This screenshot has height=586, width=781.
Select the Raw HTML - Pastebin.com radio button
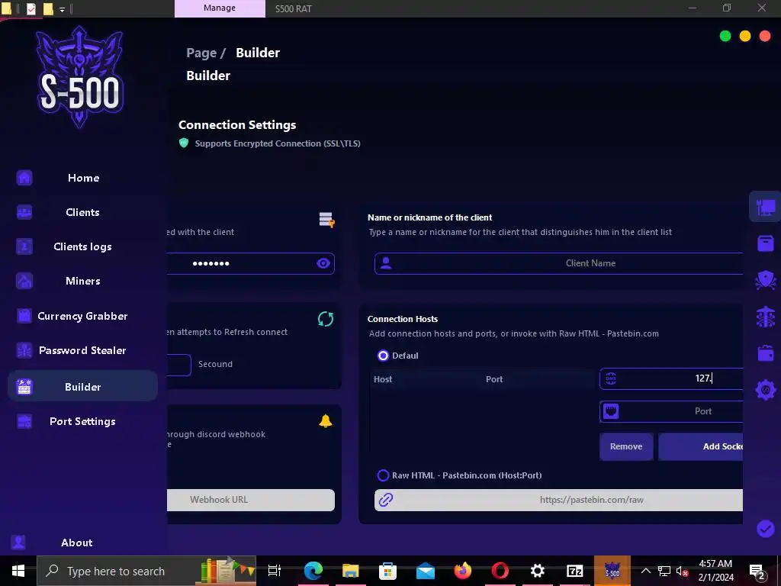coord(383,475)
